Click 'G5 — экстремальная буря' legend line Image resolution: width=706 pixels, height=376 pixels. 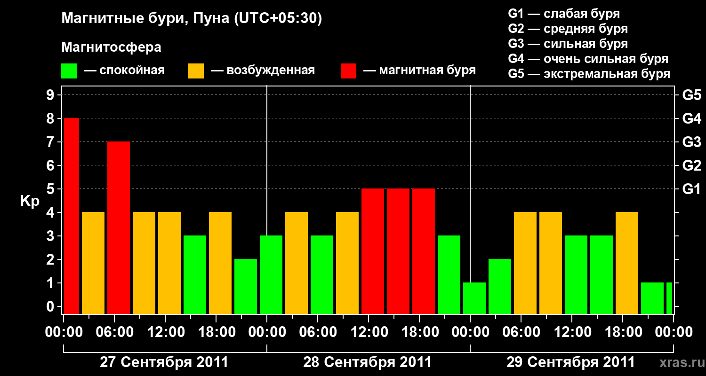tap(589, 74)
